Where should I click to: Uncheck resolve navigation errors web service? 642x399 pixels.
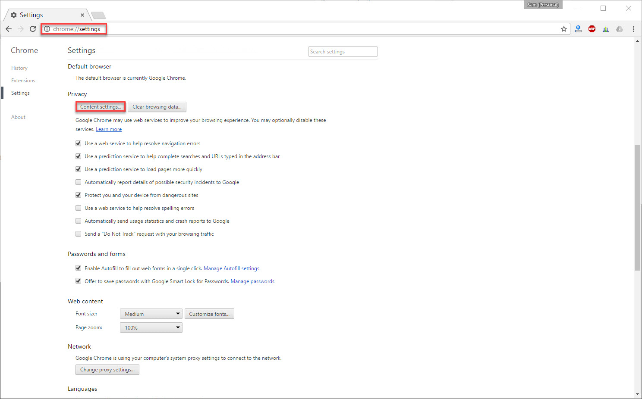click(79, 143)
